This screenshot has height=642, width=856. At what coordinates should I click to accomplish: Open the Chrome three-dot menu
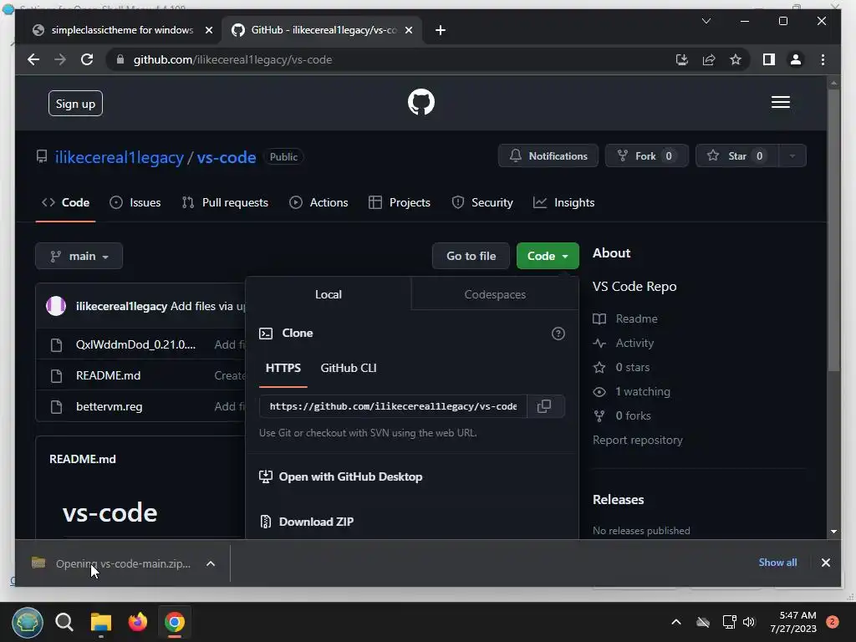[x=823, y=59]
